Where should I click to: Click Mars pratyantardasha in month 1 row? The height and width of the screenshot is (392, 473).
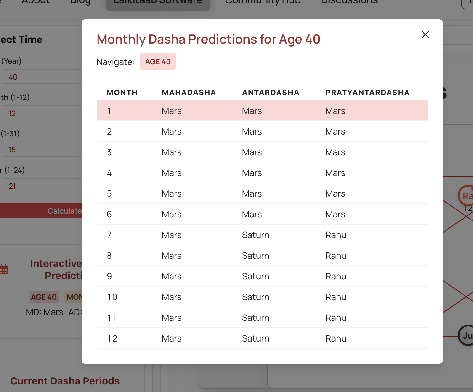[x=335, y=111]
